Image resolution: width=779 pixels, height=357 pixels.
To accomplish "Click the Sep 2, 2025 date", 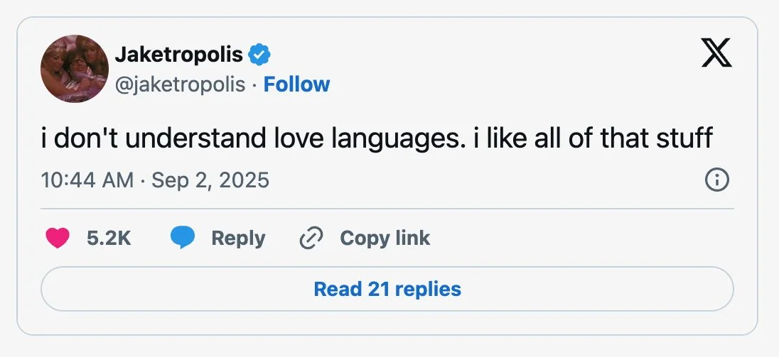I will coord(210,180).
